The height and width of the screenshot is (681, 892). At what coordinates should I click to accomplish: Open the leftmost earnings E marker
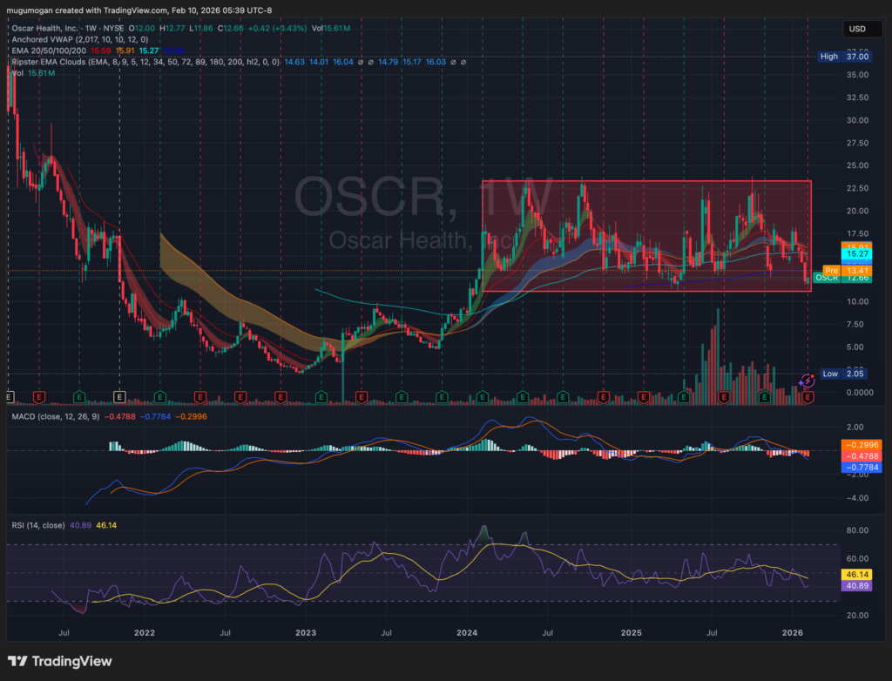[x=10, y=396]
